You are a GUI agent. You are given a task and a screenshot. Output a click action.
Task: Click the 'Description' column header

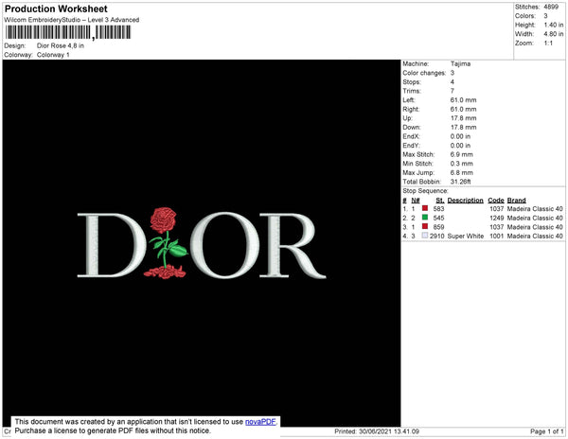(x=465, y=201)
